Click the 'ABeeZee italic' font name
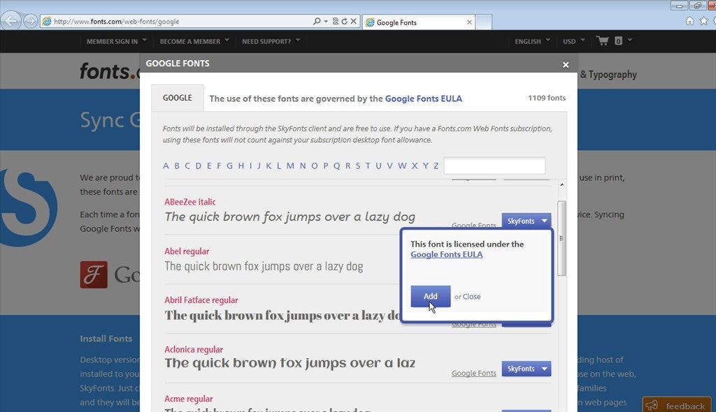 [190, 202]
